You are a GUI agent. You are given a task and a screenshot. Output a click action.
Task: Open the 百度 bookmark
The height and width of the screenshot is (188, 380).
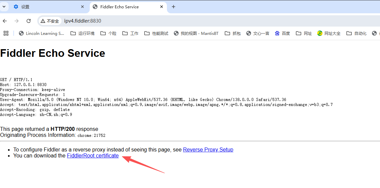[x=283, y=34]
